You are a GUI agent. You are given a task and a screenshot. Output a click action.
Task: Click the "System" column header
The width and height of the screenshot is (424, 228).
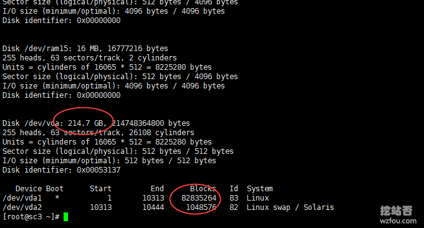(259, 189)
